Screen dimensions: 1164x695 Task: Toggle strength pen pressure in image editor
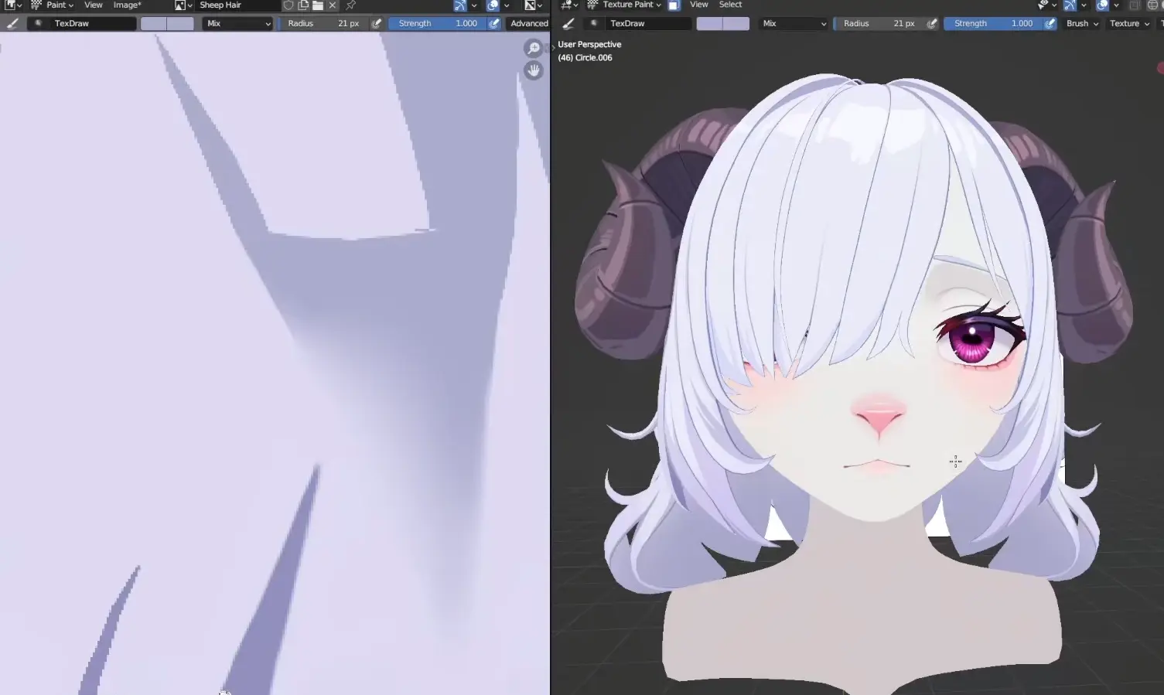[493, 23]
